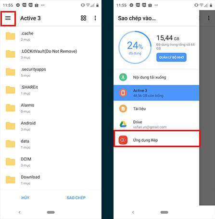Switch to grid view layout
Viewport: 215px width, 219px height.
click(x=83, y=18)
